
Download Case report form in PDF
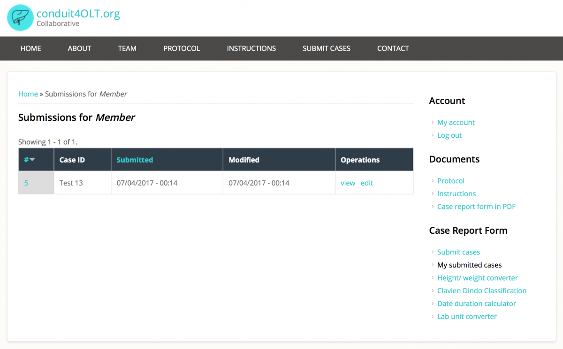476,207
